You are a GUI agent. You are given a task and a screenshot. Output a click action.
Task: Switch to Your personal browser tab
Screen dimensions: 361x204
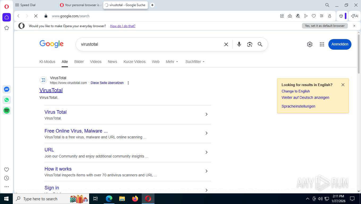[80, 5]
